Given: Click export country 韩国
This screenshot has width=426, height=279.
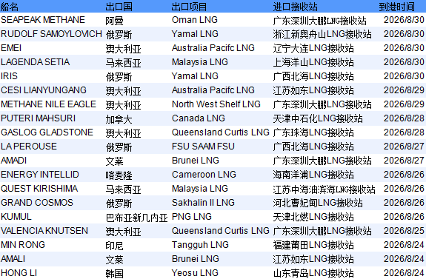Looking at the screenshot, I should click(x=114, y=274).
